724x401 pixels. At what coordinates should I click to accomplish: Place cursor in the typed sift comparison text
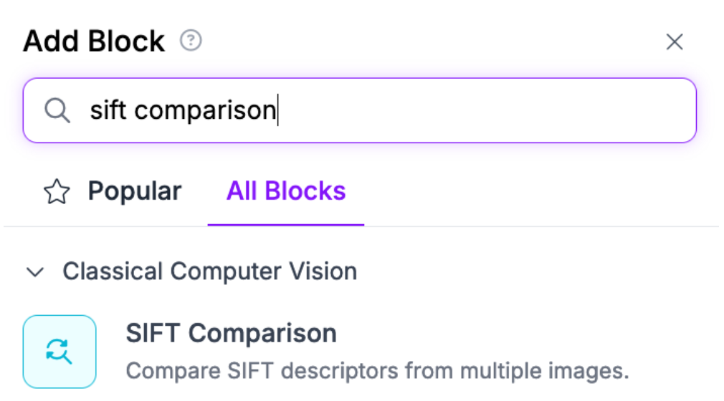182,110
